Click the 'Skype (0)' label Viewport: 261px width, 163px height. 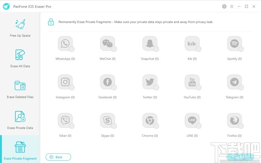(x=108, y=136)
